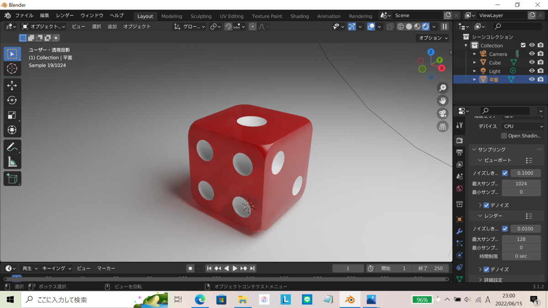
Task: Click the pan view hand icon
Action: pyautogui.click(x=443, y=101)
